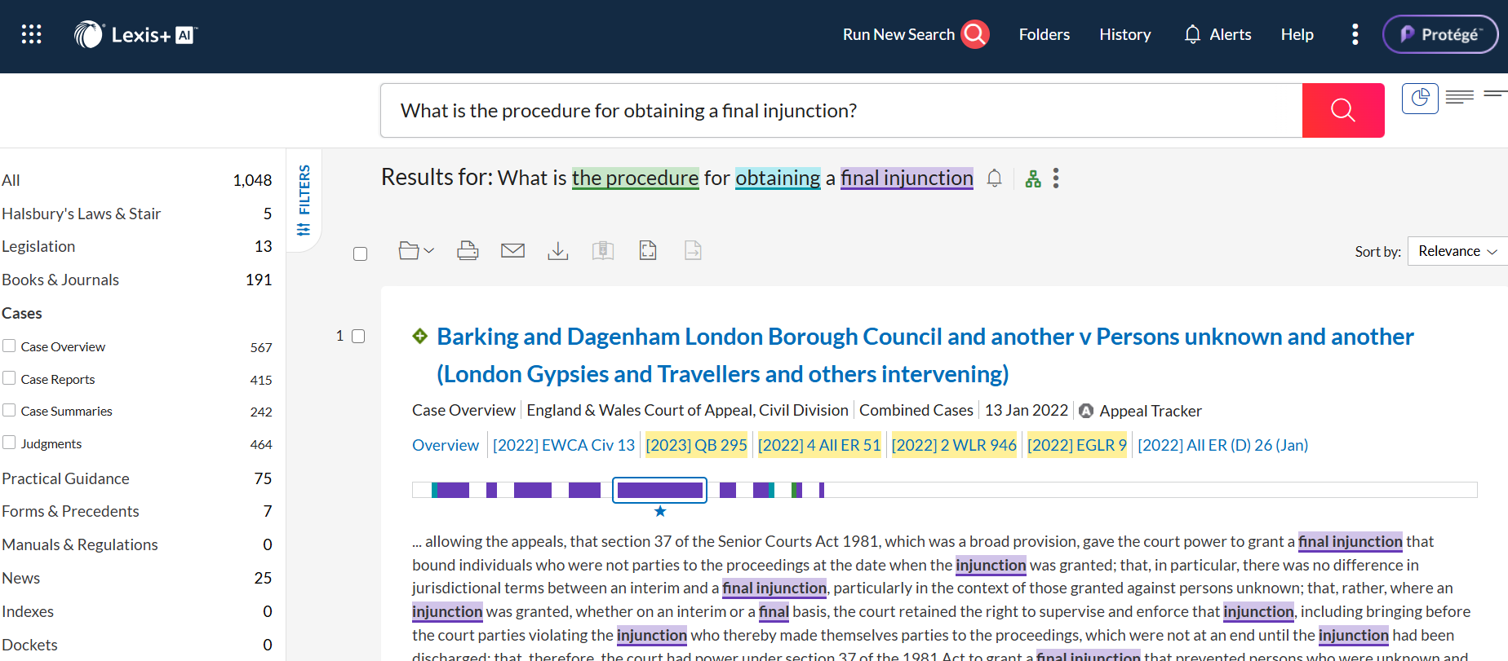Jump to the highlighted segment in hit bar
Screen dimensions: 1508x661
659,490
